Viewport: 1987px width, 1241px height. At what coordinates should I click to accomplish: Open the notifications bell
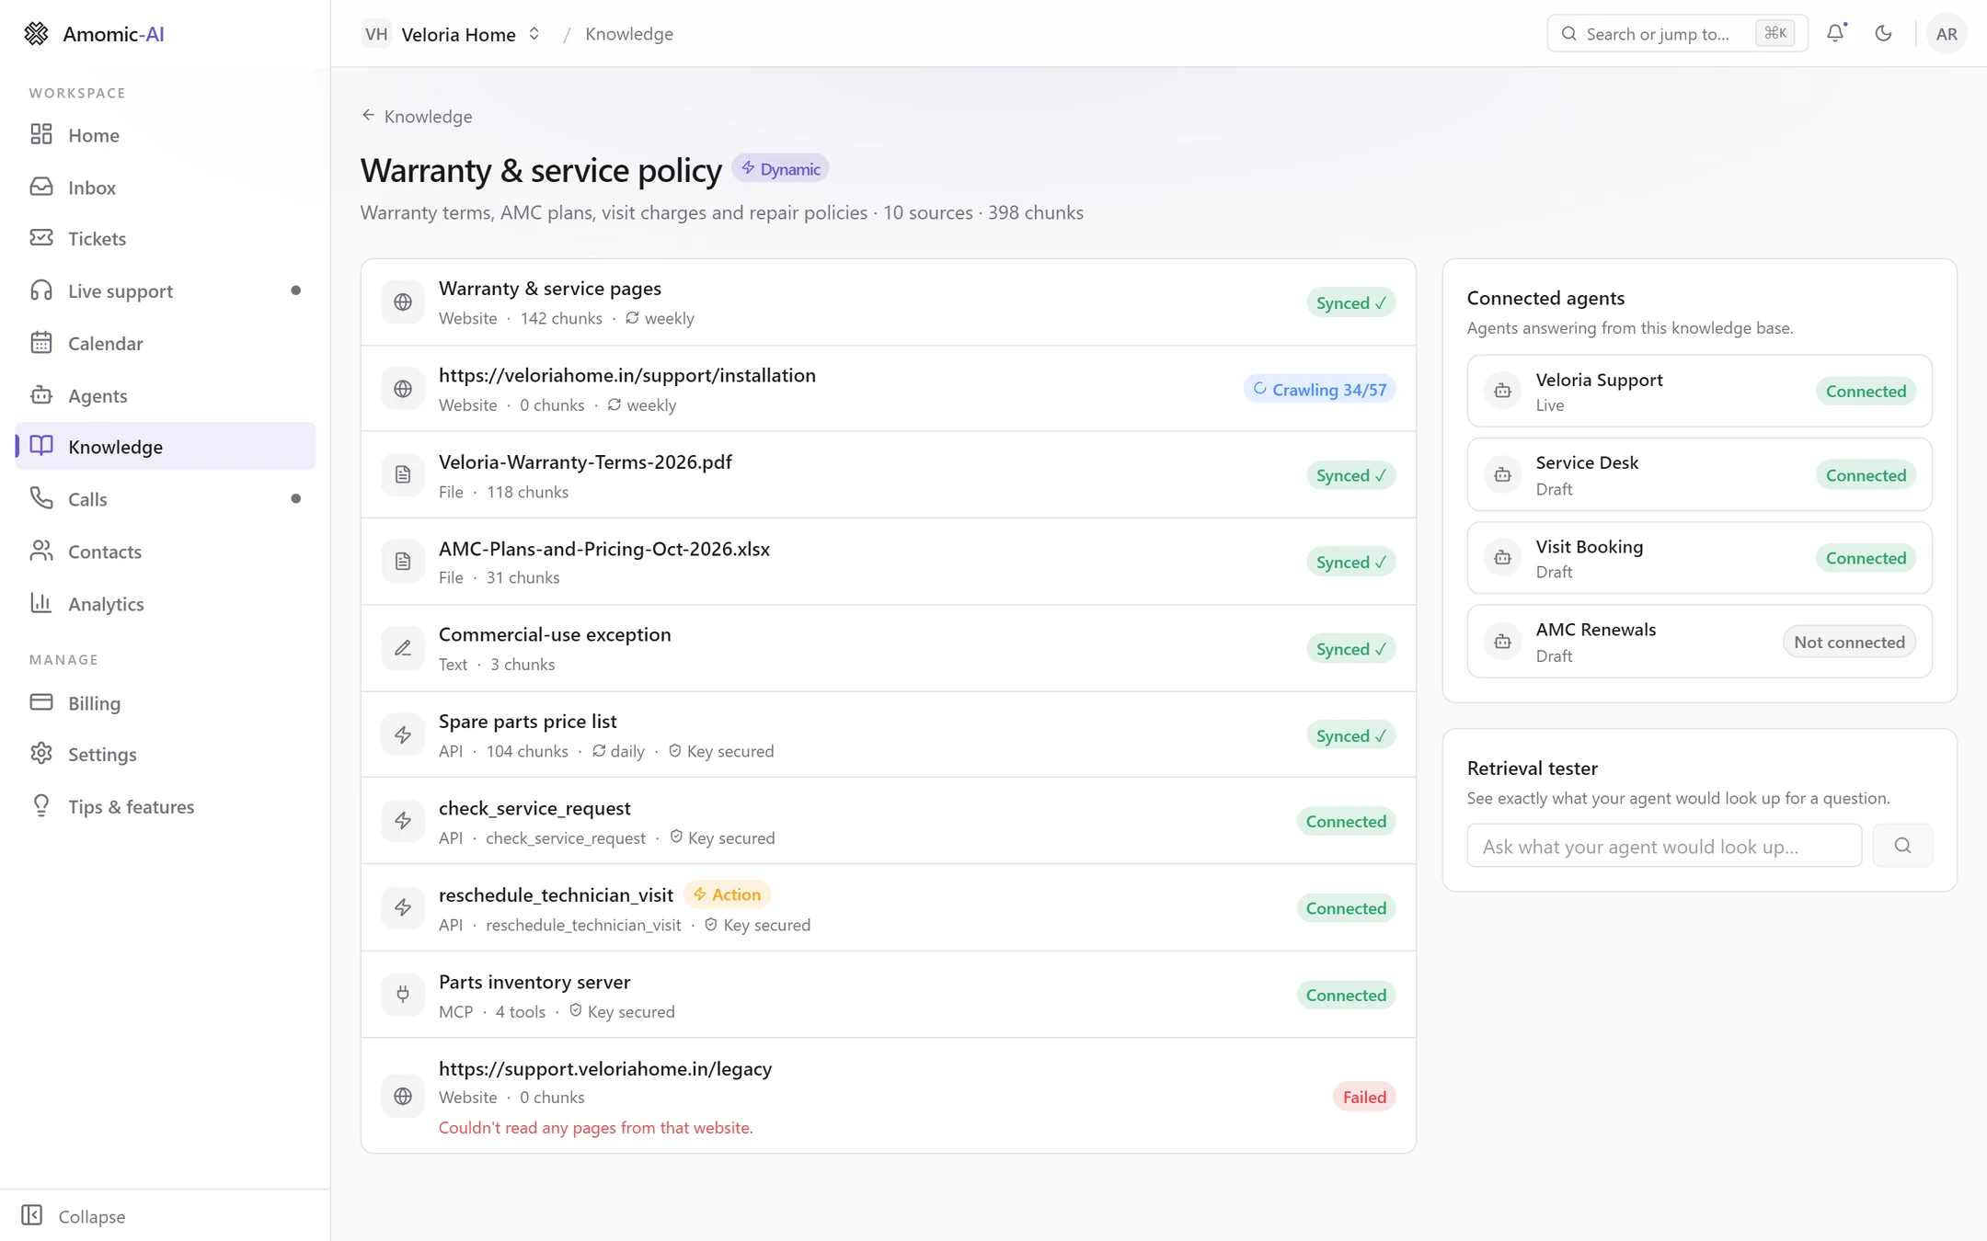point(1835,33)
